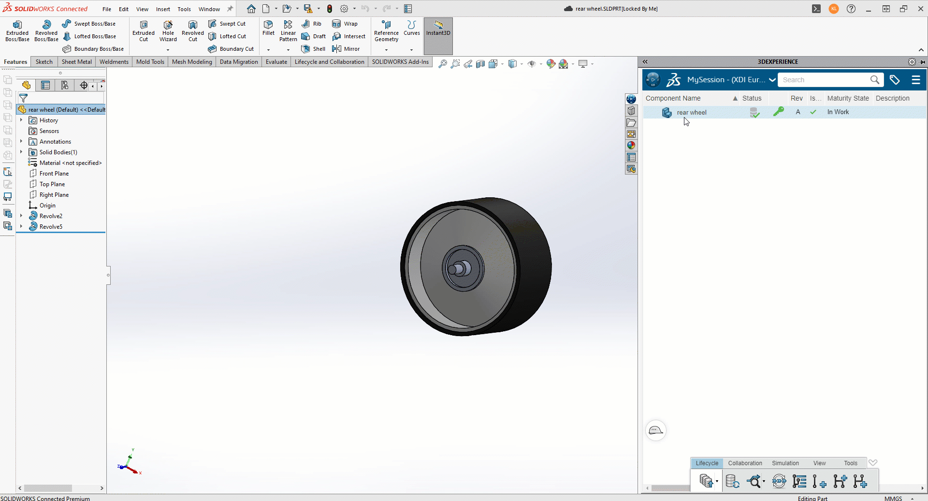Sort by Component Name column header
The height and width of the screenshot is (501, 928).
(x=673, y=98)
